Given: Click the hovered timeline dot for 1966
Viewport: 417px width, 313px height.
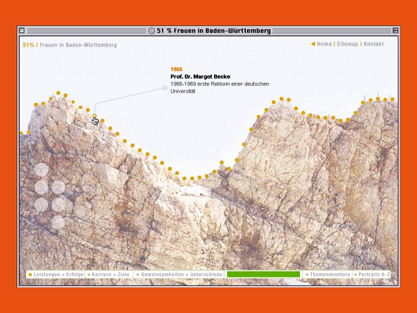Looking at the screenshot, I should click(x=95, y=116).
